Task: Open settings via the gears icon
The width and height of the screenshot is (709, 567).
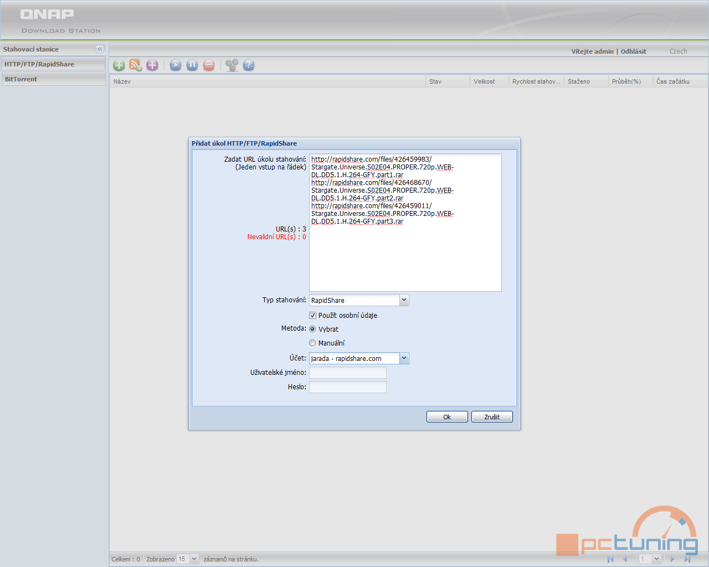Action: [x=232, y=65]
